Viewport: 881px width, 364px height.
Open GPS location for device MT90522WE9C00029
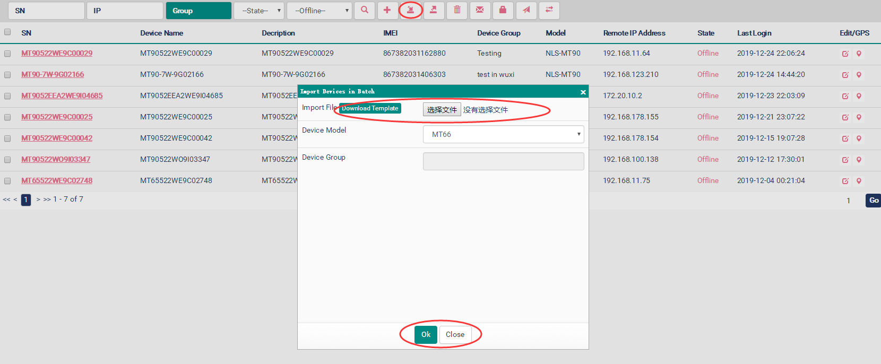click(x=859, y=54)
